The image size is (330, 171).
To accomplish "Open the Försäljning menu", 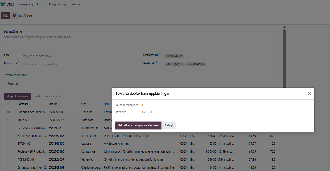I will click(26, 4).
